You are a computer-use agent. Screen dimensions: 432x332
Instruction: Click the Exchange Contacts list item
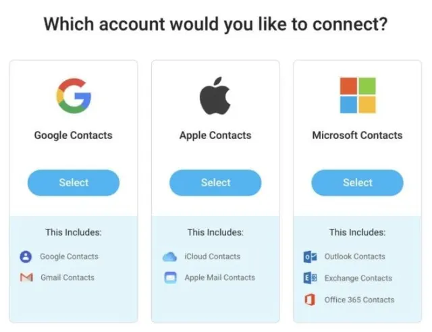tap(358, 278)
